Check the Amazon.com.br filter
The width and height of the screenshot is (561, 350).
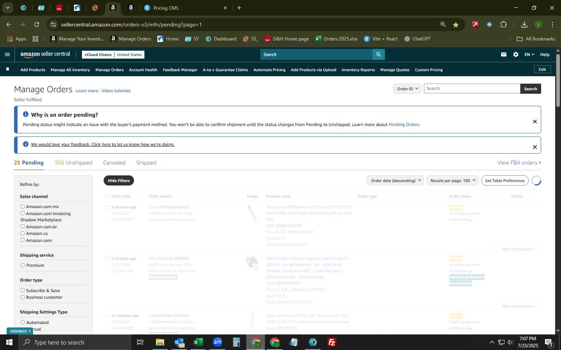point(23,226)
